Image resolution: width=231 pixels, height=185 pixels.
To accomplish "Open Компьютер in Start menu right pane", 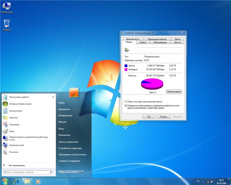I will pyautogui.click(x=64, y=135).
